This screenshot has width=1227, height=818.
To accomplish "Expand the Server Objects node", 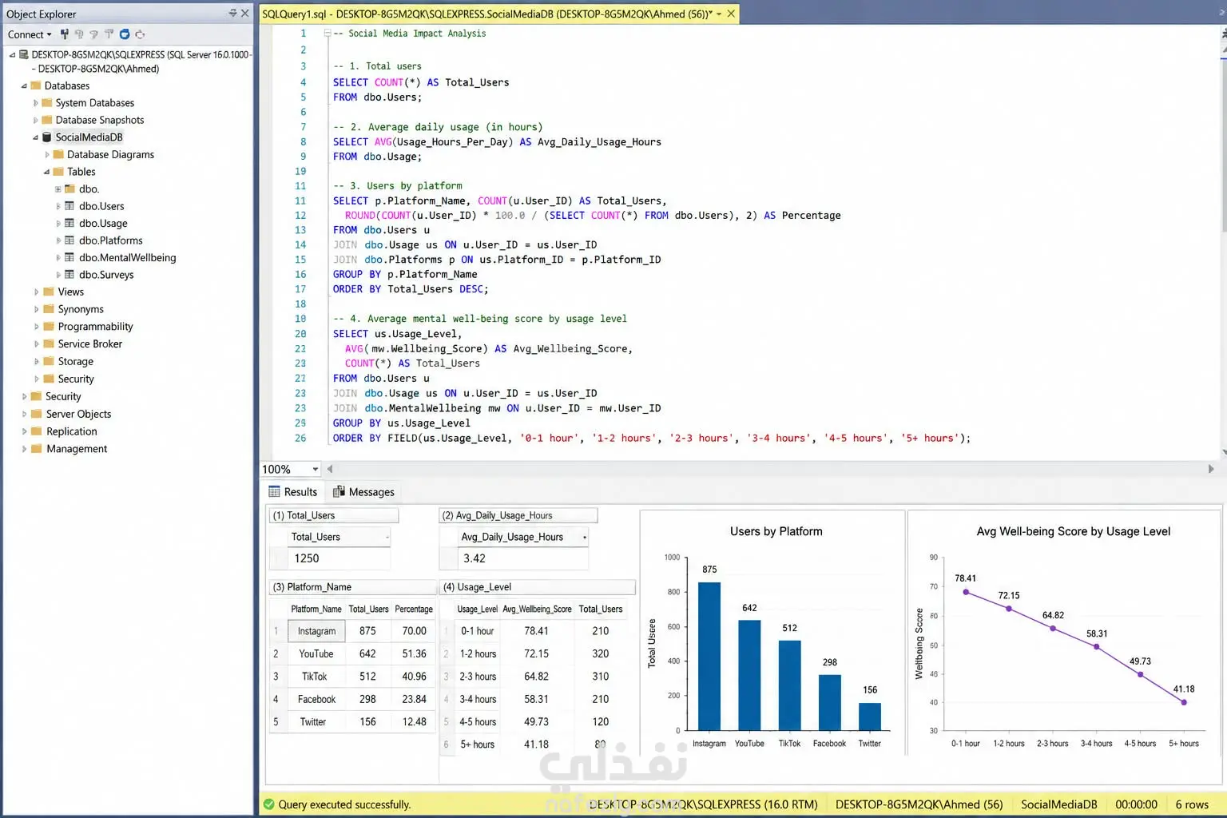I will [24, 414].
